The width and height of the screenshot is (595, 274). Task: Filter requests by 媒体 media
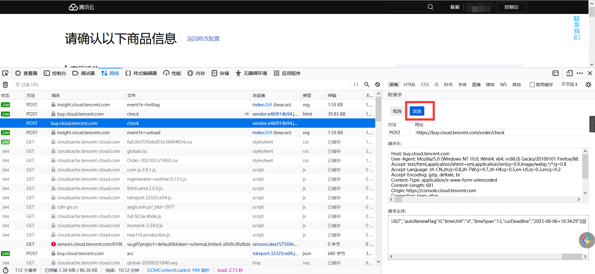pos(490,85)
